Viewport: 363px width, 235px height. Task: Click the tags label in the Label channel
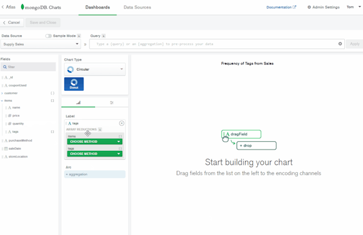tap(76, 124)
